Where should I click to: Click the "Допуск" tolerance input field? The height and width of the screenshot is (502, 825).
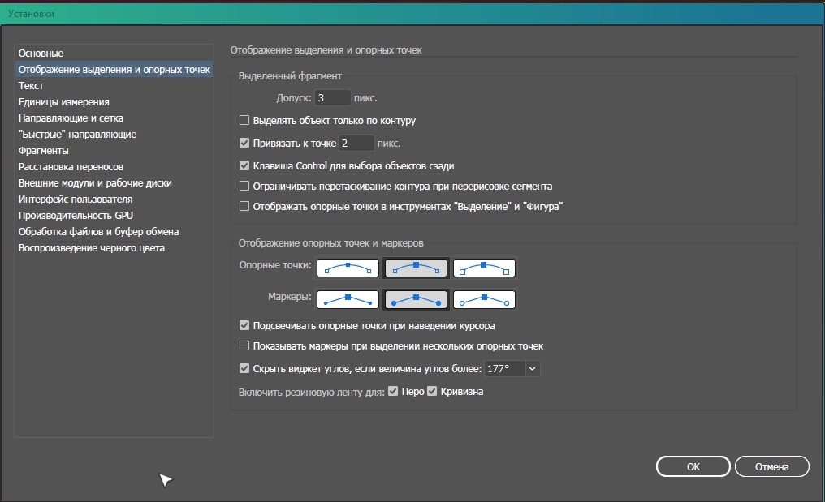(333, 98)
